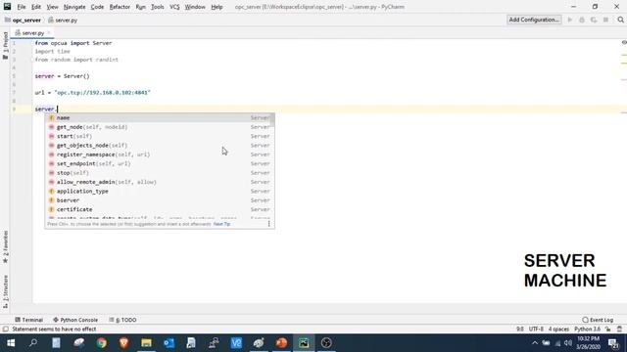
Task: Click the 4 spaces indent selector
Action: click(558, 330)
